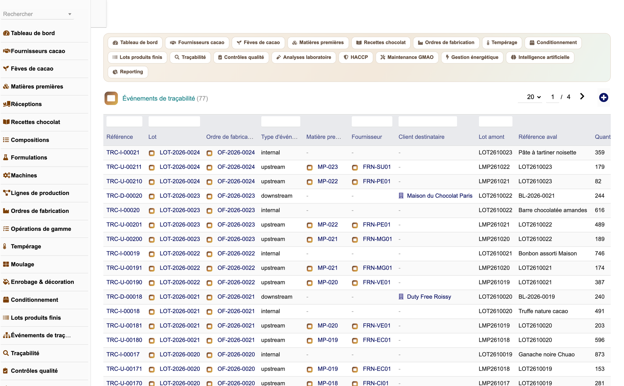The width and height of the screenshot is (624, 386).
Task: Open supplier FRN-SU01
Action: tap(377, 167)
